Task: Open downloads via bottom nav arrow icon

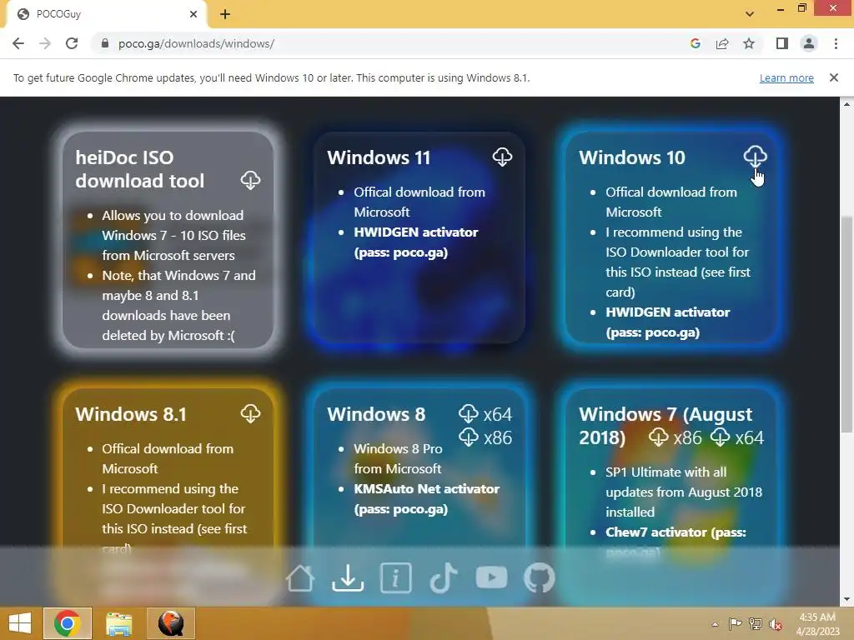Action: point(348,578)
